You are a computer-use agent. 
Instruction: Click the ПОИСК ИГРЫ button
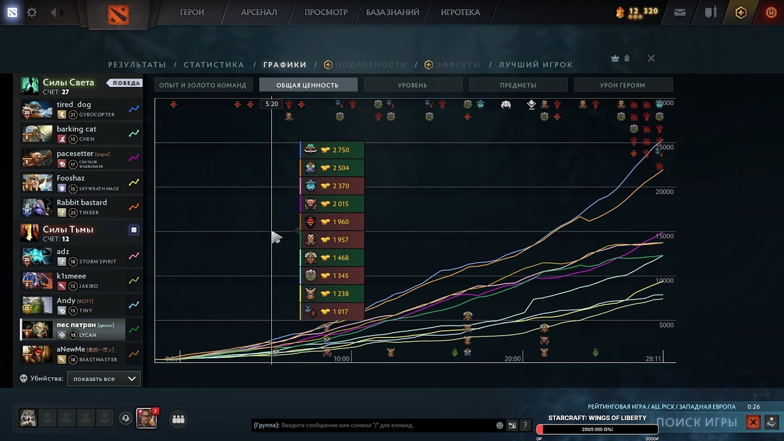[x=696, y=422]
